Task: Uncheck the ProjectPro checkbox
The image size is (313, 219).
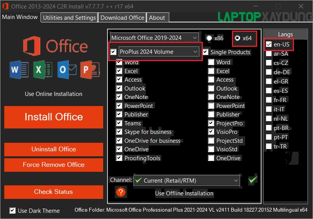Action: coord(211,123)
